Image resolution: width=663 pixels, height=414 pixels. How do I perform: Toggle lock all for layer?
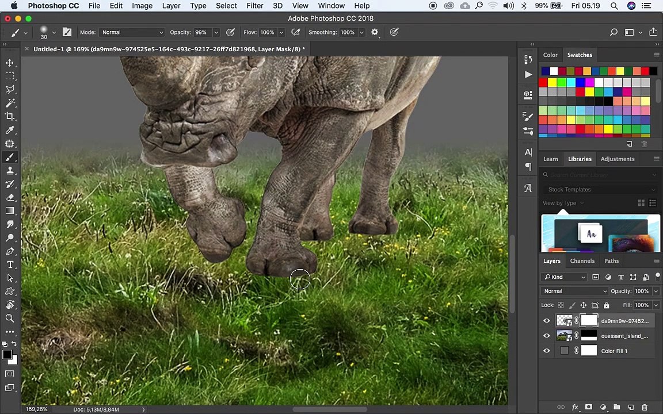click(x=607, y=305)
